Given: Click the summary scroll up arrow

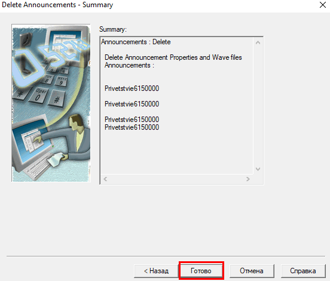Looking at the screenshot, I should click(258, 42).
